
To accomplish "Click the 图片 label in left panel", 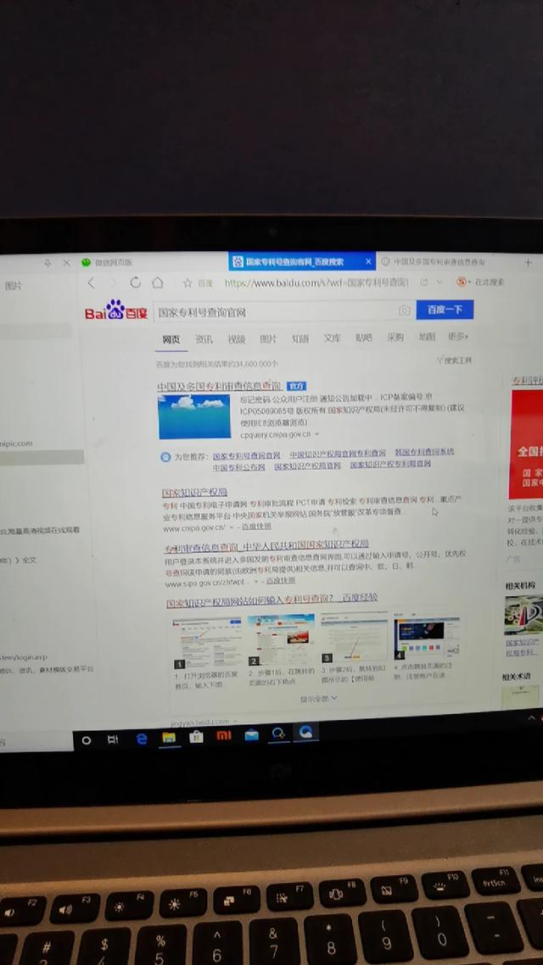I will (13, 286).
